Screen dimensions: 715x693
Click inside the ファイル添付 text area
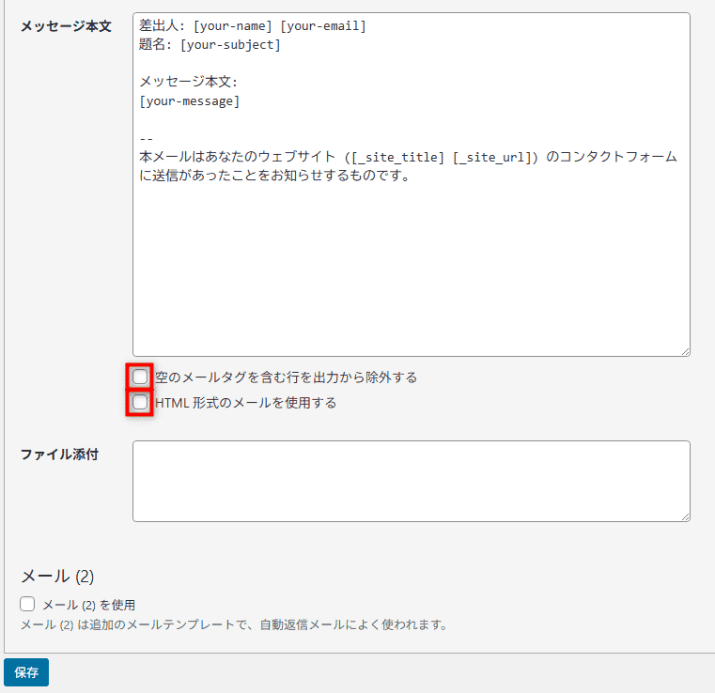click(411, 481)
